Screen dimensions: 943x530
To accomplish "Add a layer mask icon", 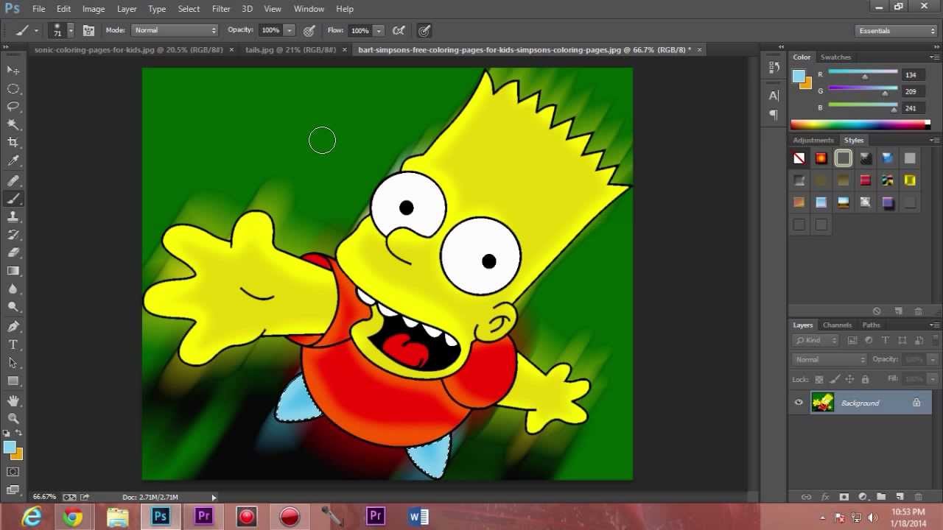I will tap(844, 497).
